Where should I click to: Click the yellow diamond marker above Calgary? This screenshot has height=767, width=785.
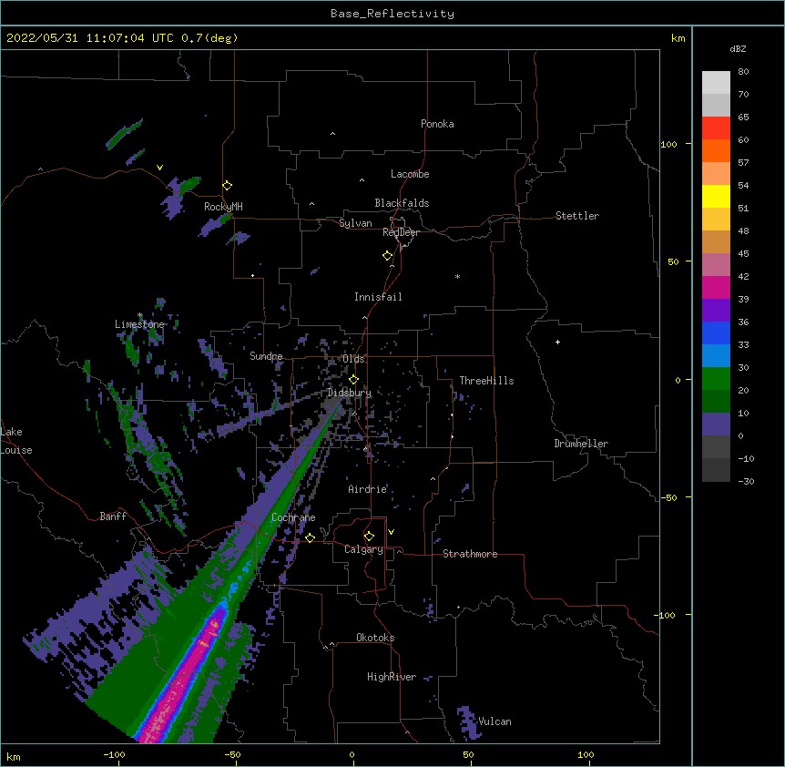[369, 537]
